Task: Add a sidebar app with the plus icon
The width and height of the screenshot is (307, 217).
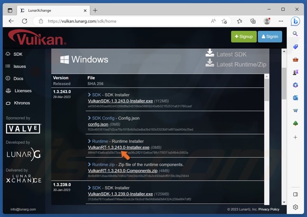Action: [x=295, y=138]
